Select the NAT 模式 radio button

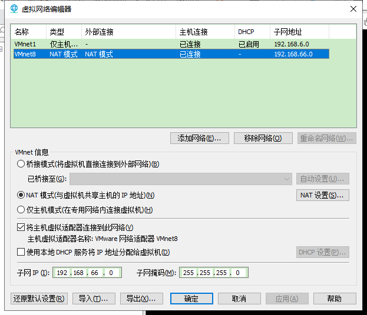tap(21, 195)
